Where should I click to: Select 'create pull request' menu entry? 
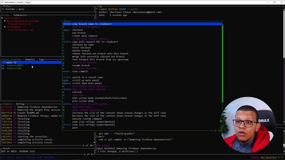[85, 36]
